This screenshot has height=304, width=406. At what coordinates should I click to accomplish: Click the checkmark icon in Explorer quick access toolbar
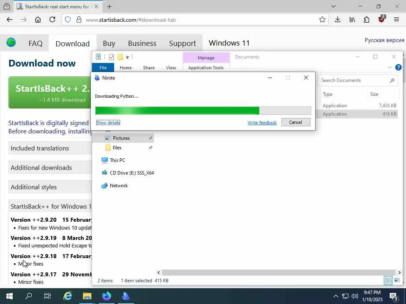111,57
